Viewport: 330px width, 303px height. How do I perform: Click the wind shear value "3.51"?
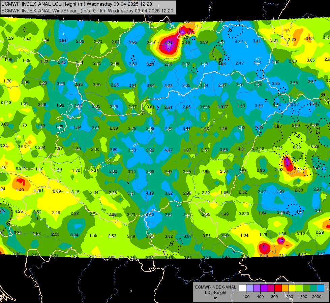pos(62,41)
